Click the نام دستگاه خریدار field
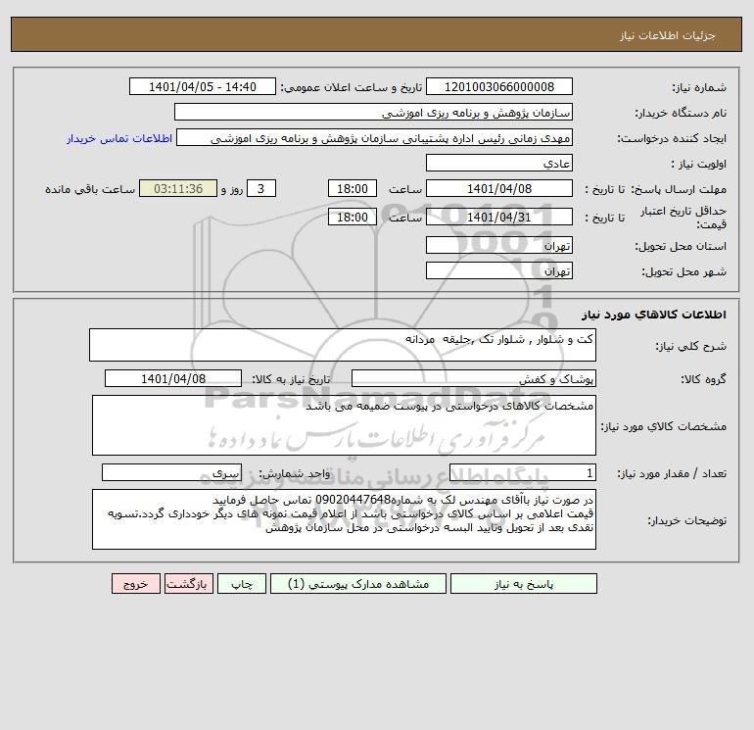754x730 pixels. click(373, 112)
